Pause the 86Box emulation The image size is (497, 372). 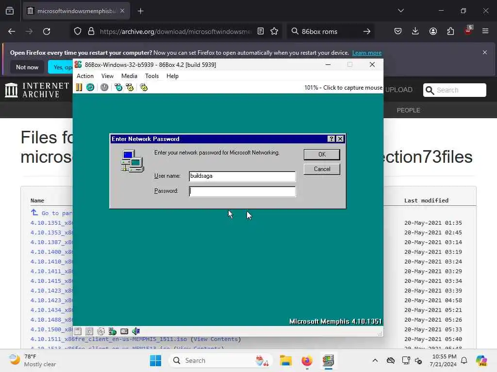[x=79, y=87]
